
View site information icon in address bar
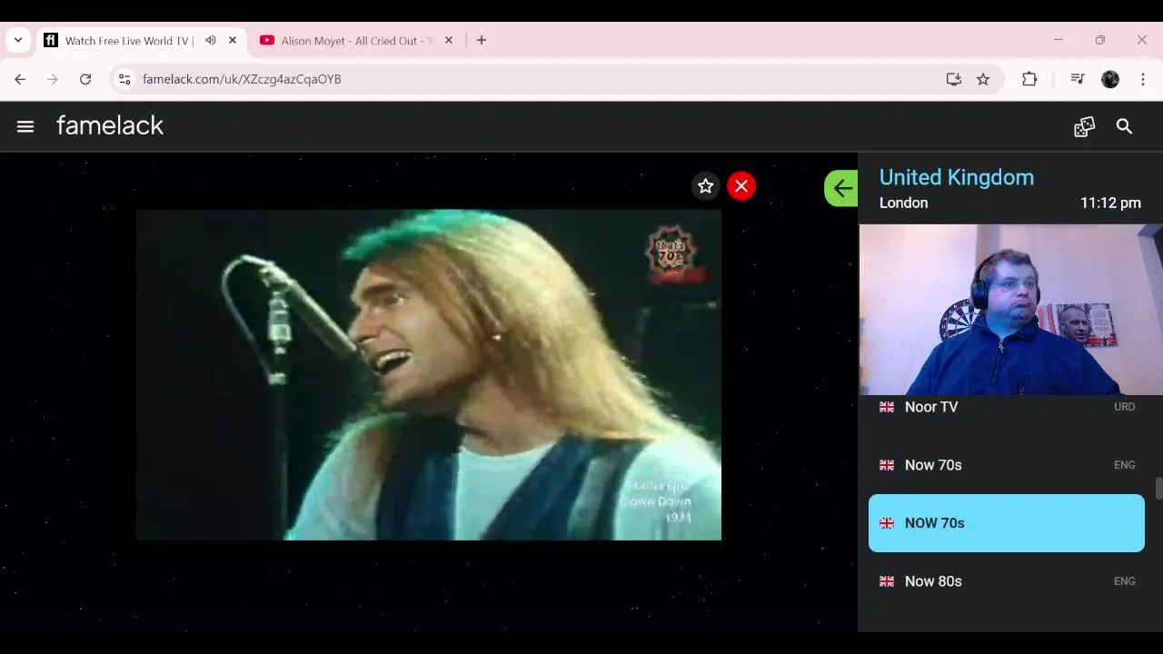point(124,79)
